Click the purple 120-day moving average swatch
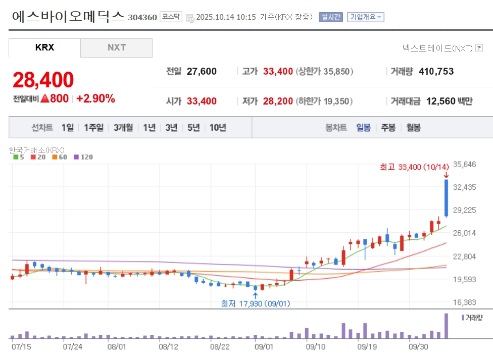Image resolution: width=493 pixels, height=361 pixels. pos(77,157)
